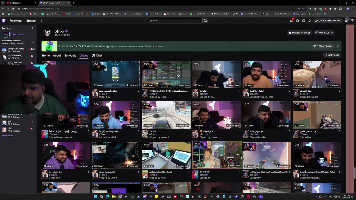This screenshot has width=356, height=200.
Task: Play the '4k widow' clip thumbnail
Action: (x=217, y=155)
